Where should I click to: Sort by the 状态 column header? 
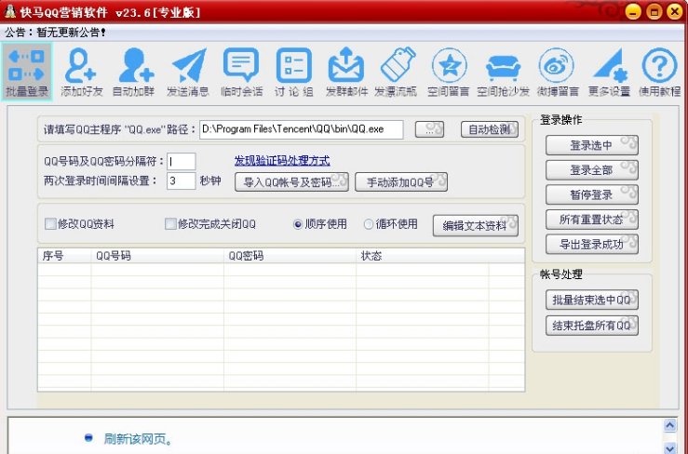pos(422,256)
